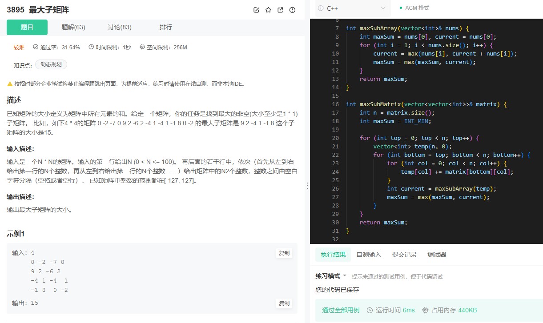The height and width of the screenshot is (323, 543).
Task: Click the vertical drag handle between panels
Action: tap(308, 186)
